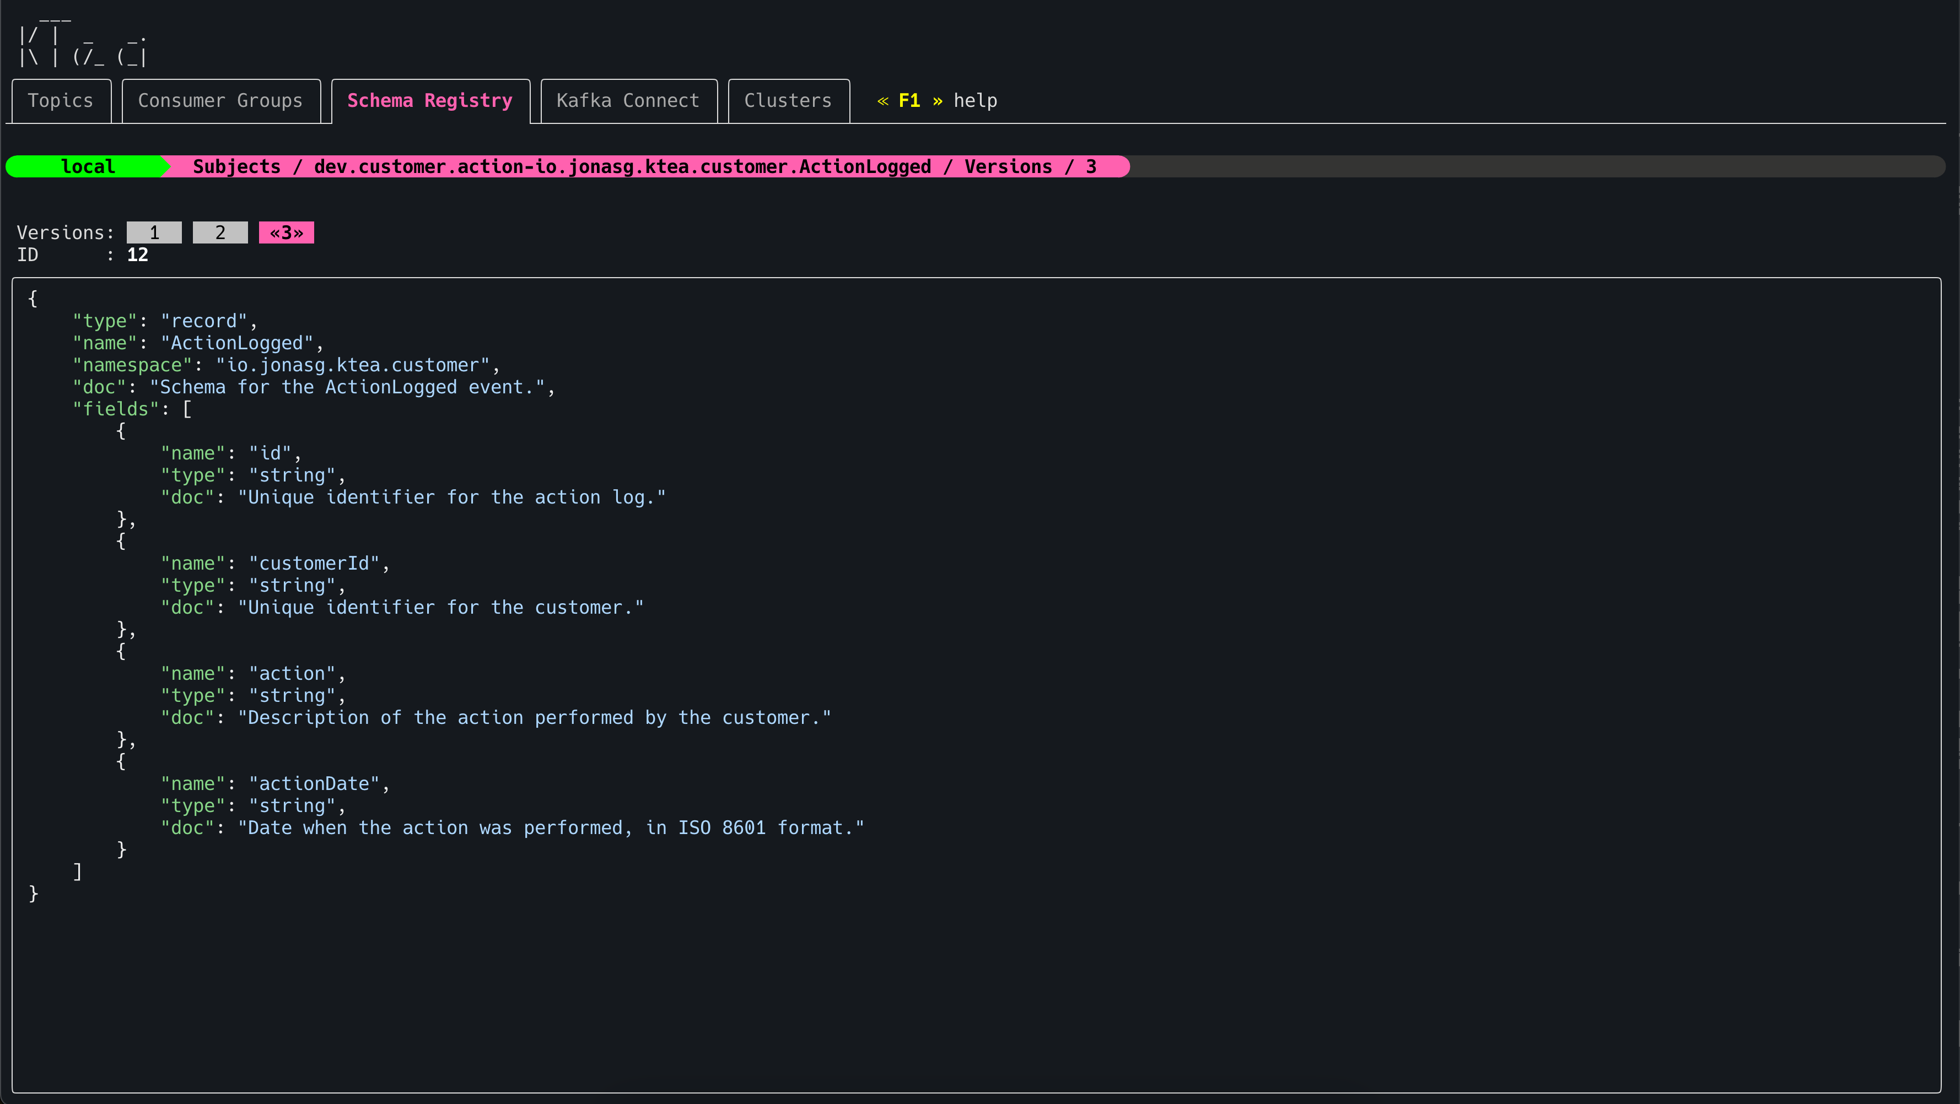Click the ISO 8601 doc string line
This screenshot has height=1104, width=1960.
click(x=551, y=828)
